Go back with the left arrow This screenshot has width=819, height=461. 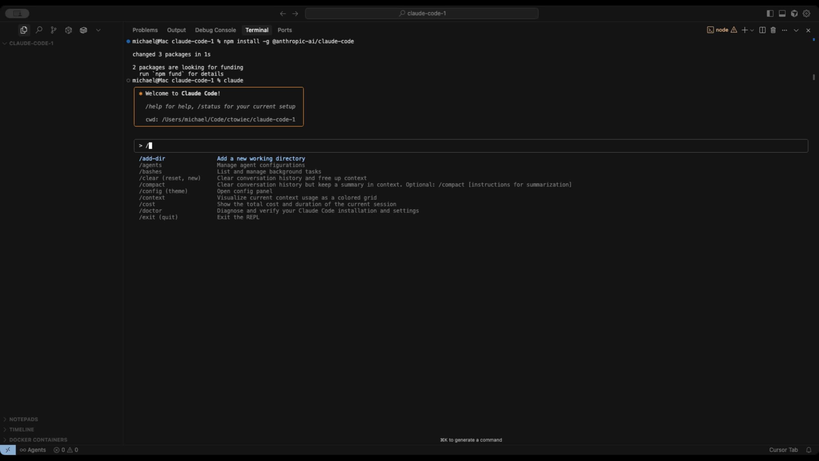(x=283, y=13)
